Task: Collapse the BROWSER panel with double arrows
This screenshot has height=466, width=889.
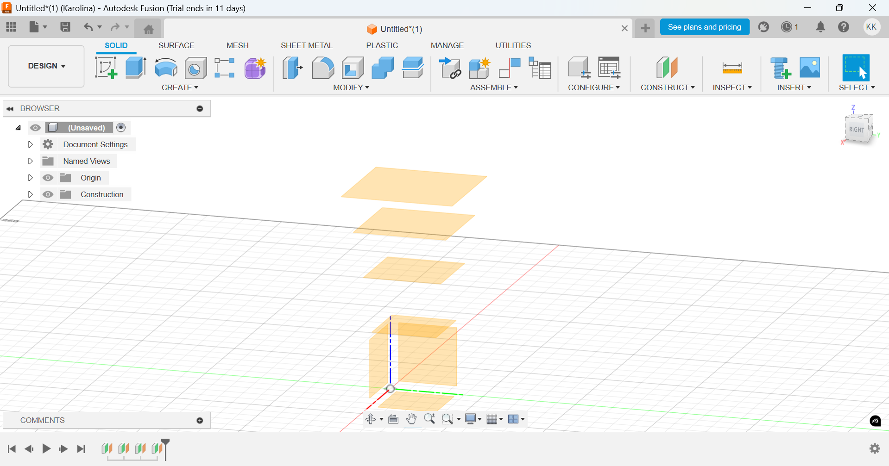Action: click(x=10, y=109)
